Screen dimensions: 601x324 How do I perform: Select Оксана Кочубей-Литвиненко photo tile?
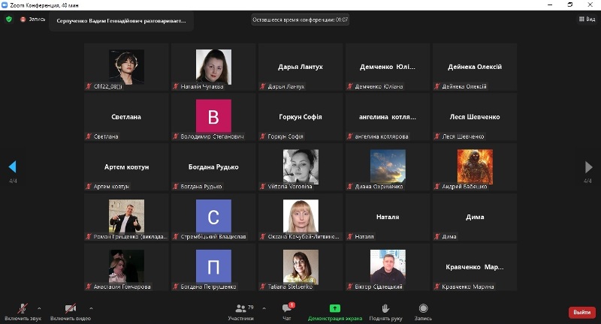click(300, 217)
